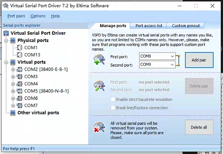223x154 pixels.
Task: Click the Virtual ports computer icon
Action: coord(13,62)
